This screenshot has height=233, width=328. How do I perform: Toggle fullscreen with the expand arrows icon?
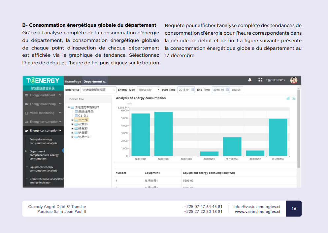pos(260,80)
